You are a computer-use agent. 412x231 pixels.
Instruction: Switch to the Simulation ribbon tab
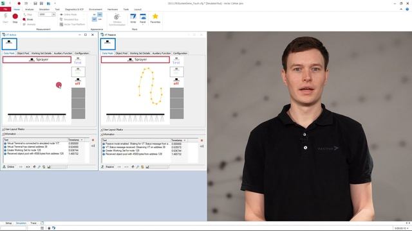coord(44,9)
